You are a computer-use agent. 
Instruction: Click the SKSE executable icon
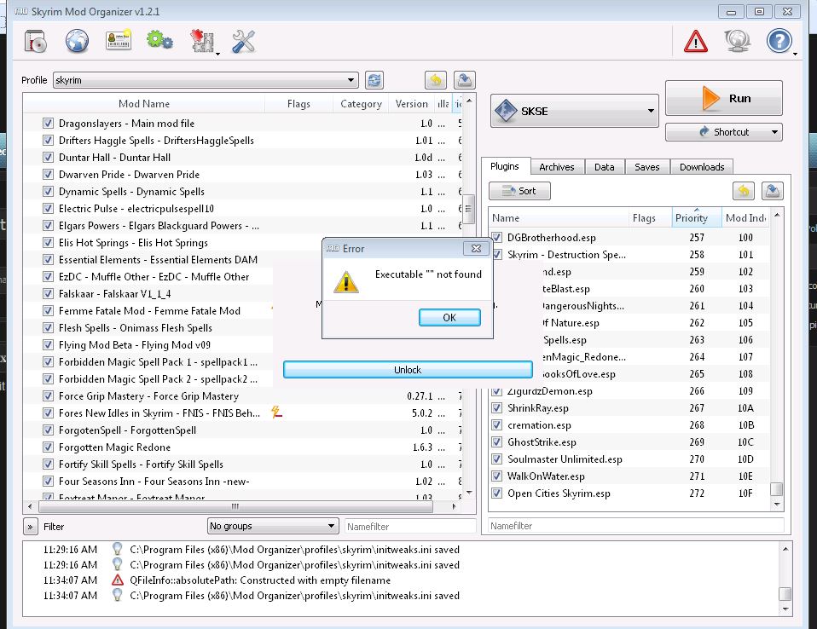pos(506,111)
